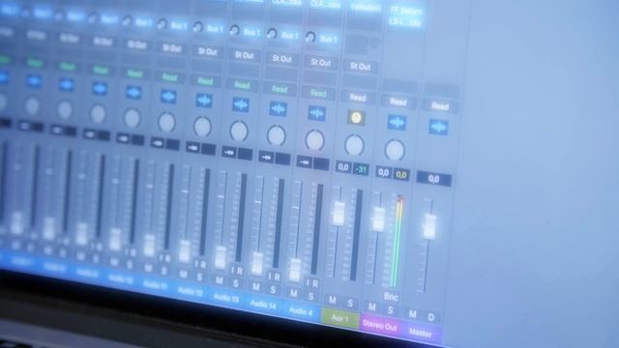Click the Aux 1 peak level -31 display

tap(361, 169)
